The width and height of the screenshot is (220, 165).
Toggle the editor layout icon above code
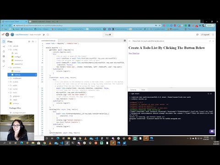(125, 41)
